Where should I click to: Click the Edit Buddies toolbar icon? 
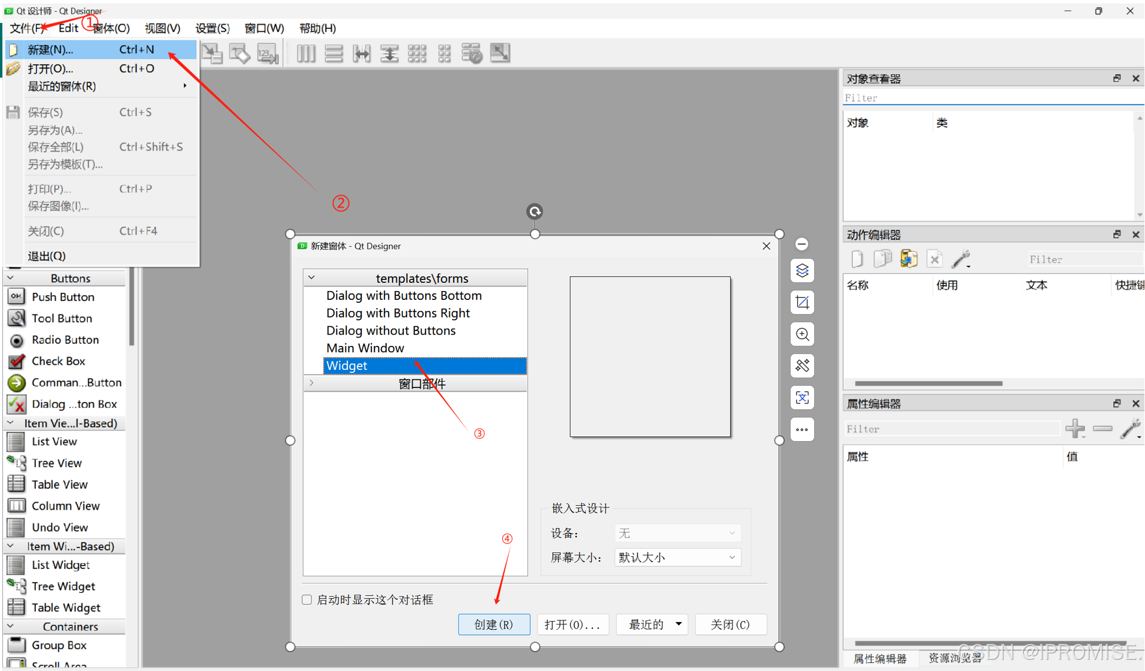240,54
